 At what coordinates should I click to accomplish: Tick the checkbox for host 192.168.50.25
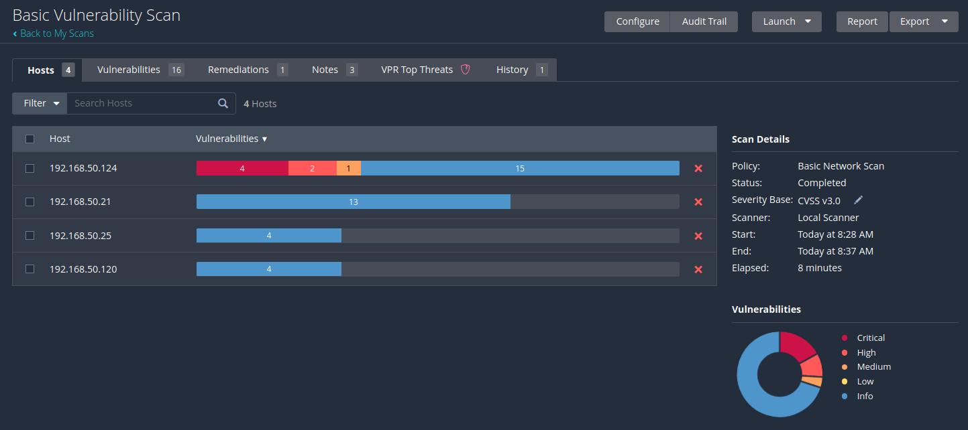30,236
